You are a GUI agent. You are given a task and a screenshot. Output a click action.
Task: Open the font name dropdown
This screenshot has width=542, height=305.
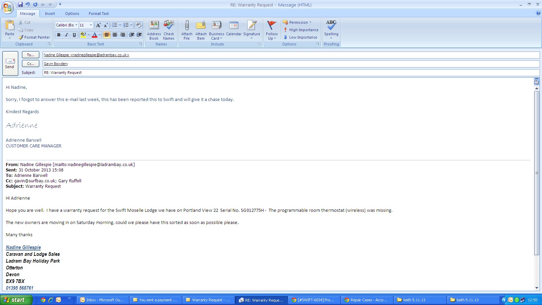tap(76, 25)
